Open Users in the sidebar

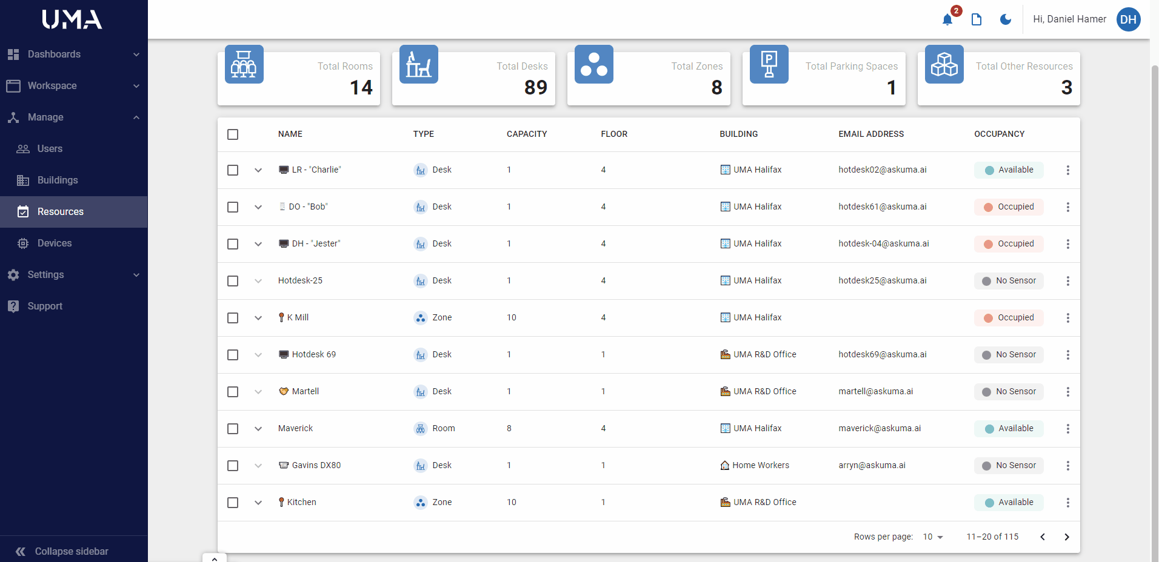(x=74, y=149)
